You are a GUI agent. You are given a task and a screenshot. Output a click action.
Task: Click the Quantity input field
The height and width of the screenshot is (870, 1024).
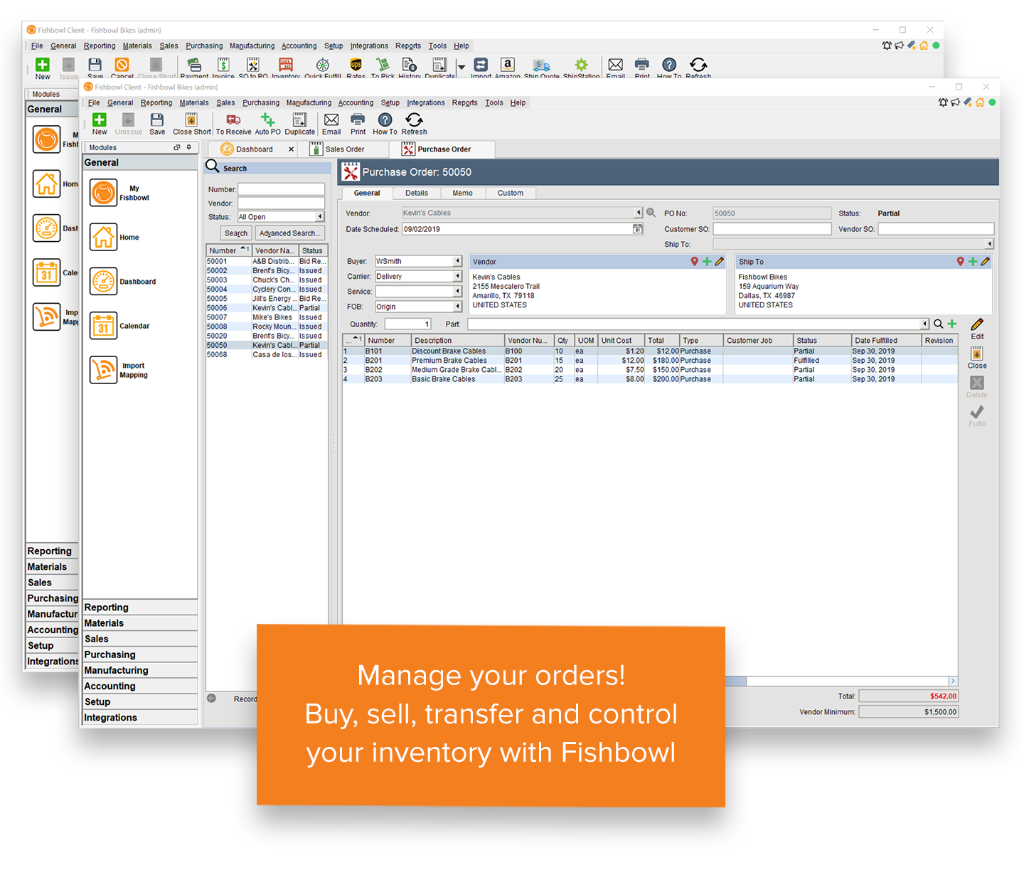[407, 324]
